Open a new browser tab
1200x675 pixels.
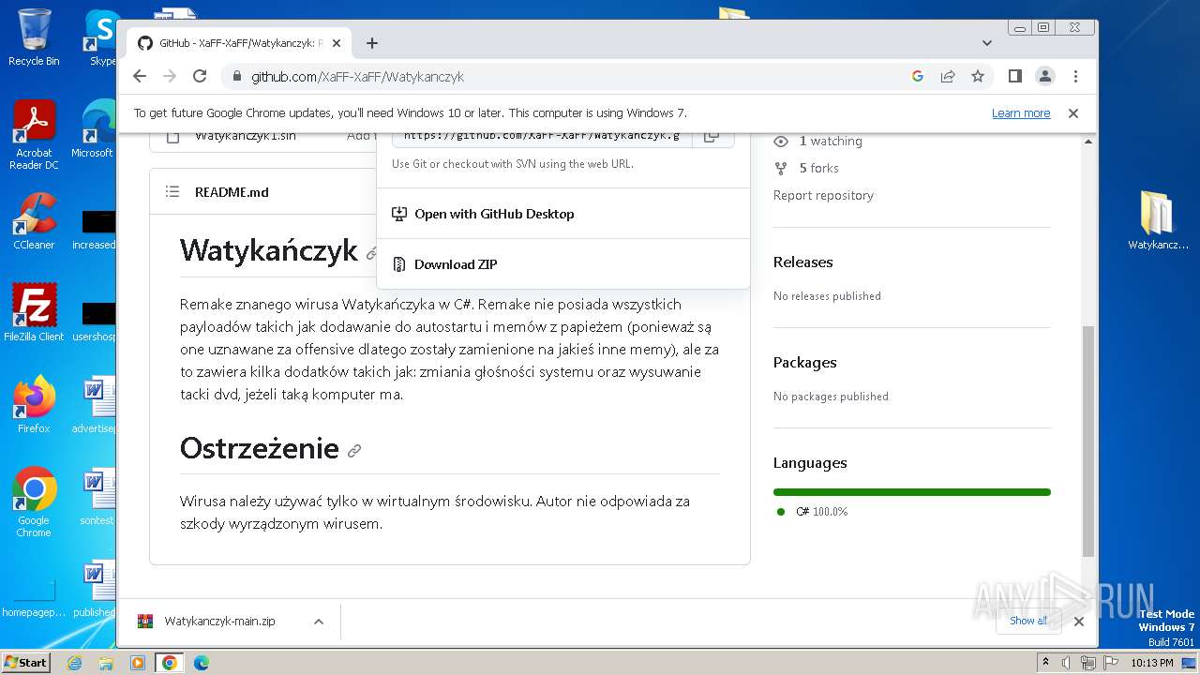[372, 43]
